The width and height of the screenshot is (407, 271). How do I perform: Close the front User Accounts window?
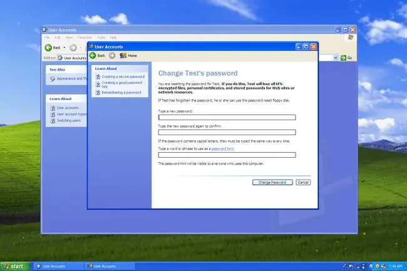(x=314, y=47)
